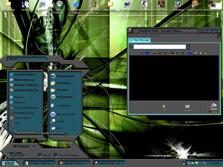This screenshot has height=167, width=223.
Task: Open Notepad from Start menu
Action: (x=17, y=97)
